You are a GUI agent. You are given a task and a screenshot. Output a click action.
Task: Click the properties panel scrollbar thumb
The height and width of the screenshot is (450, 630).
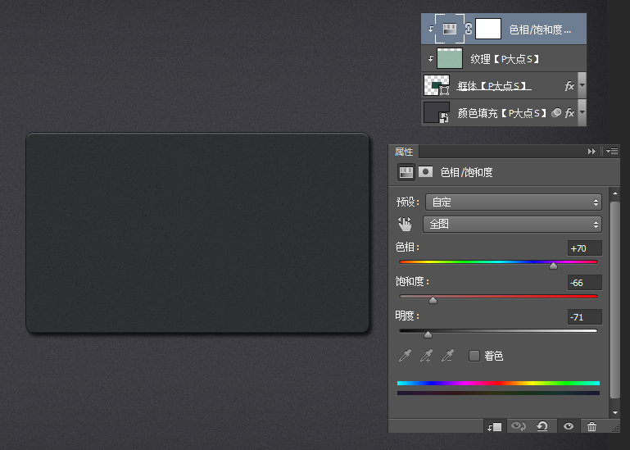click(615, 300)
